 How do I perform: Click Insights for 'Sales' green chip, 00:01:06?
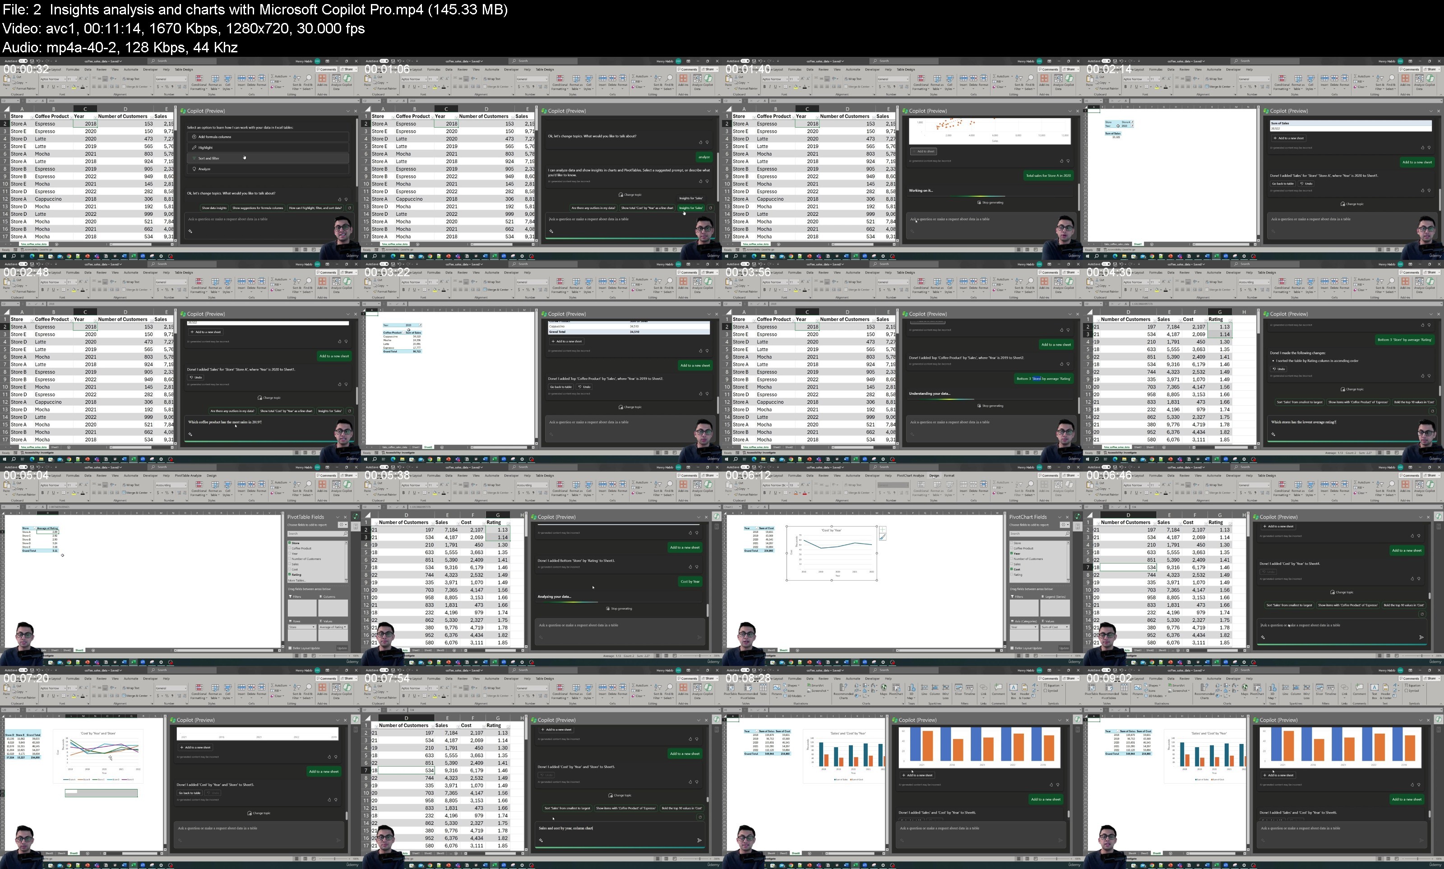pos(691,208)
